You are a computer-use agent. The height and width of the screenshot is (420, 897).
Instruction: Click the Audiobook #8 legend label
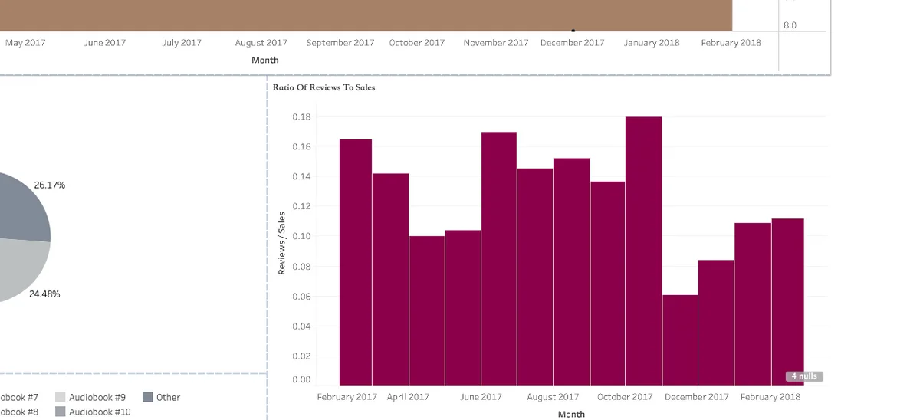18,412
